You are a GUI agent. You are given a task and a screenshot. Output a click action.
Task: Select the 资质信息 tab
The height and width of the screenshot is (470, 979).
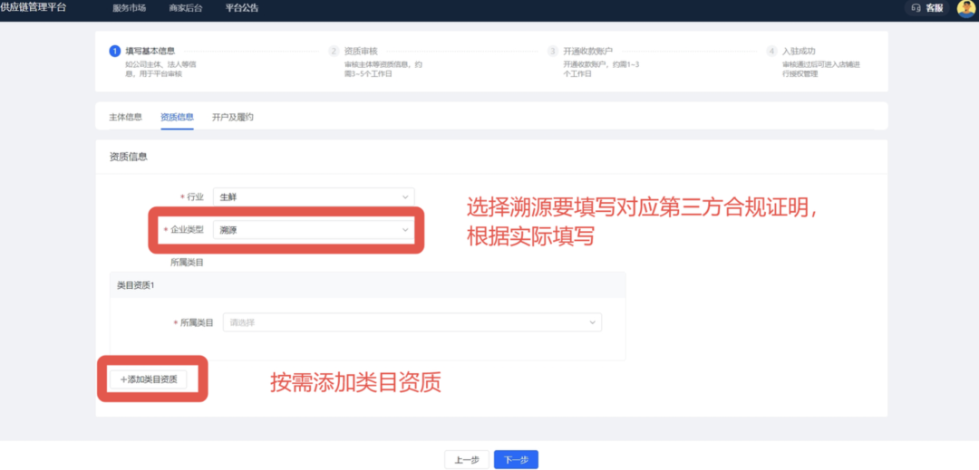click(x=177, y=117)
